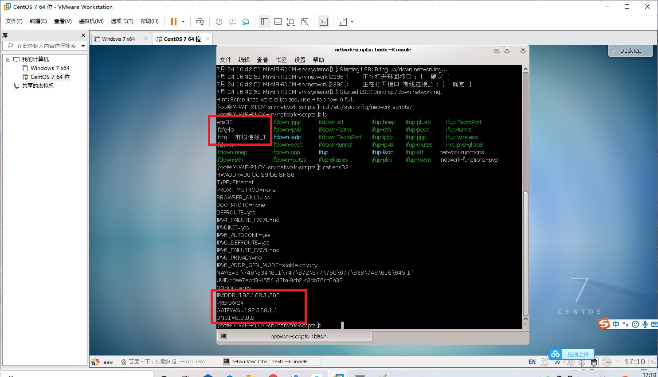
Task: Open the 帮助(H) menu in VMware
Action: coord(149,21)
